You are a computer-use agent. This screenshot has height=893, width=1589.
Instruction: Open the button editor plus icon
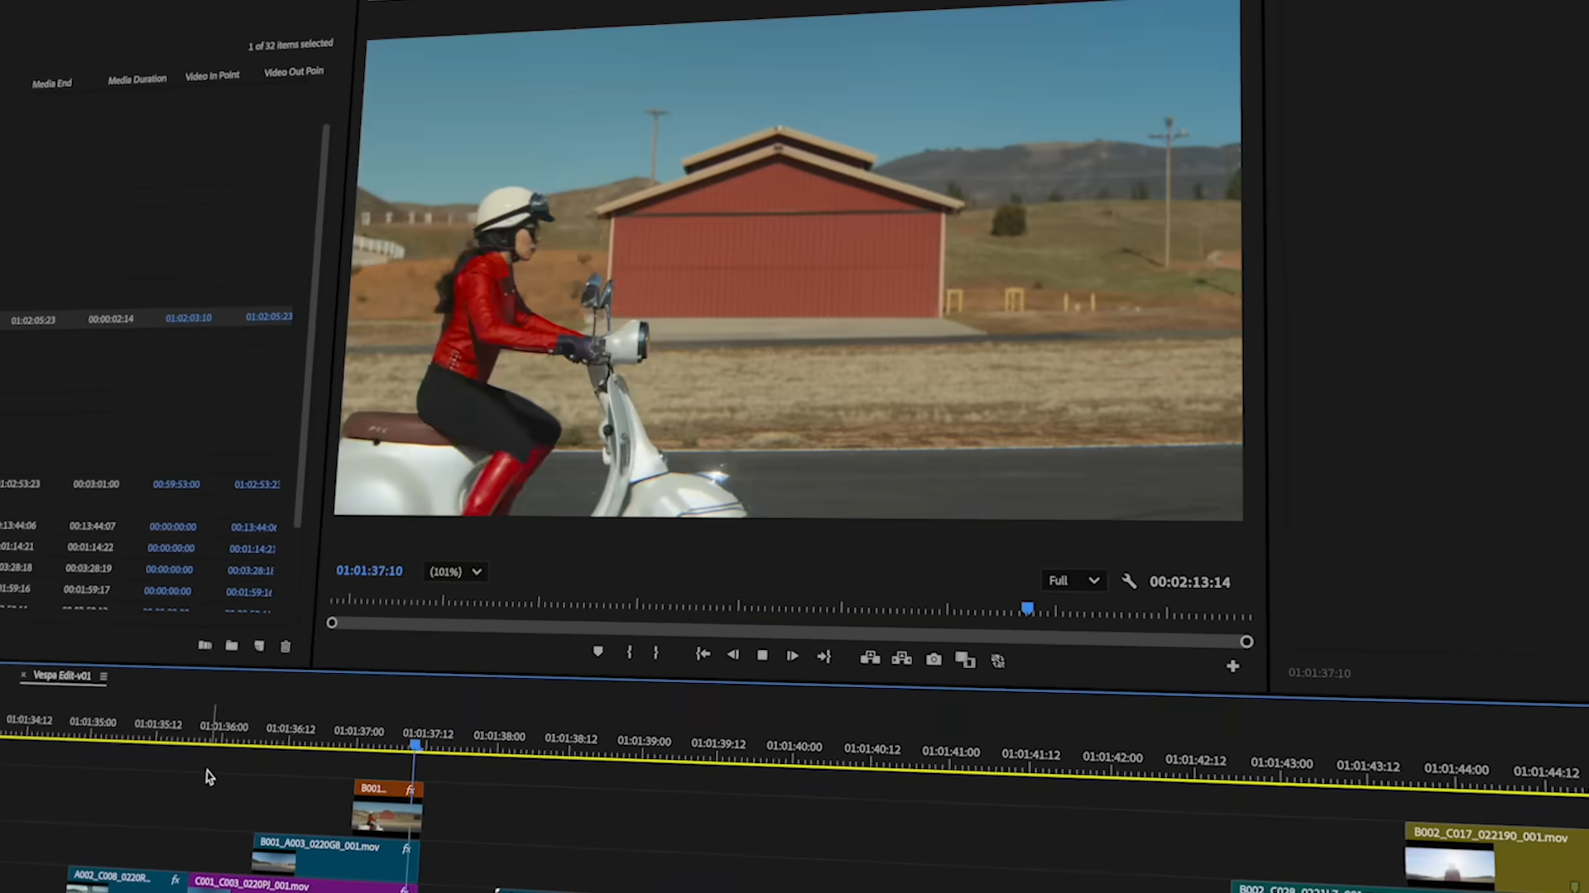[x=1232, y=666]
